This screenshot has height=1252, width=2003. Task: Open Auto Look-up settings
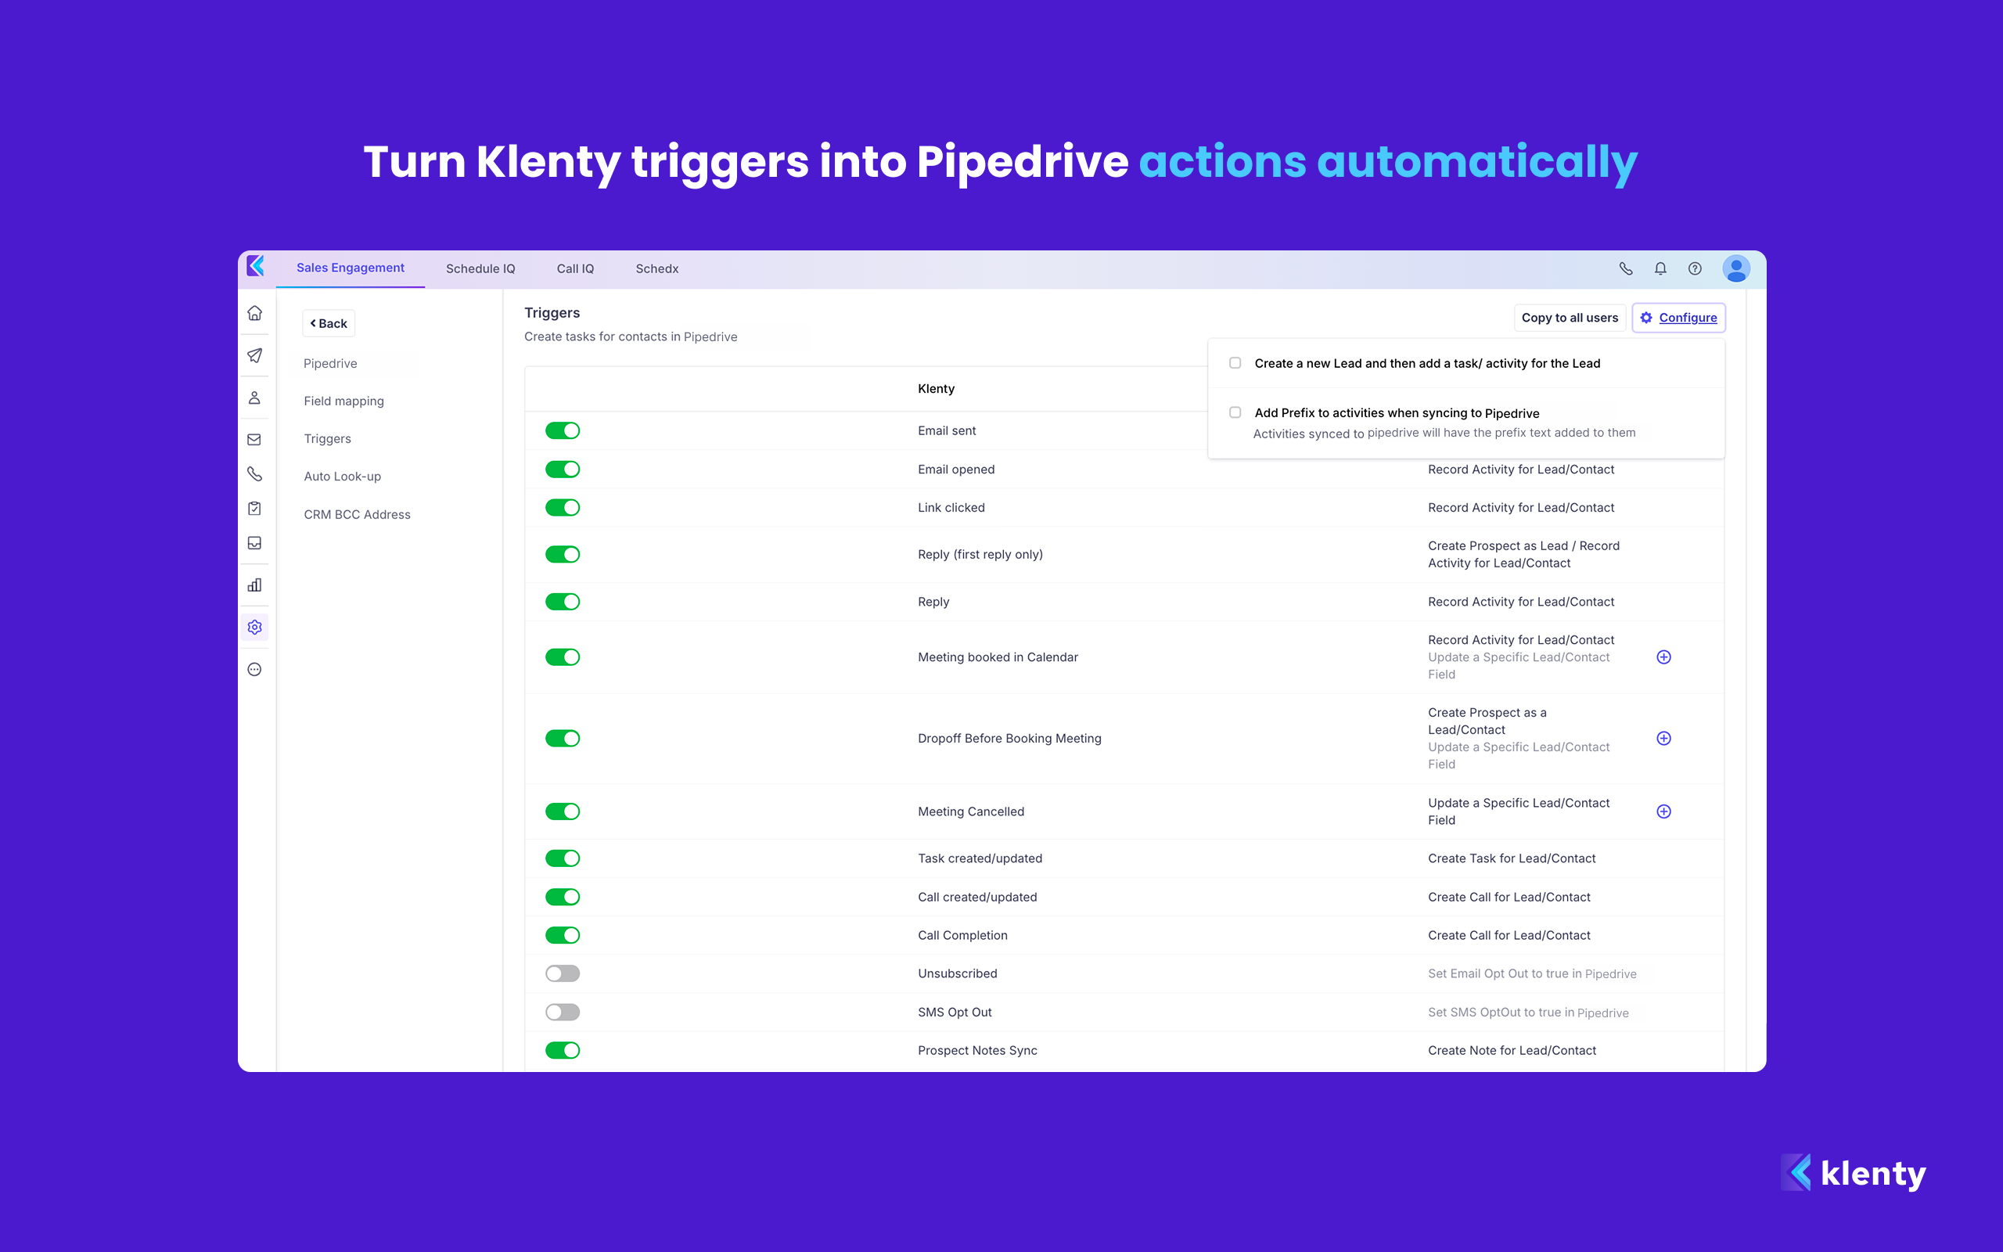pyautogui.click(x=342, y=477)
